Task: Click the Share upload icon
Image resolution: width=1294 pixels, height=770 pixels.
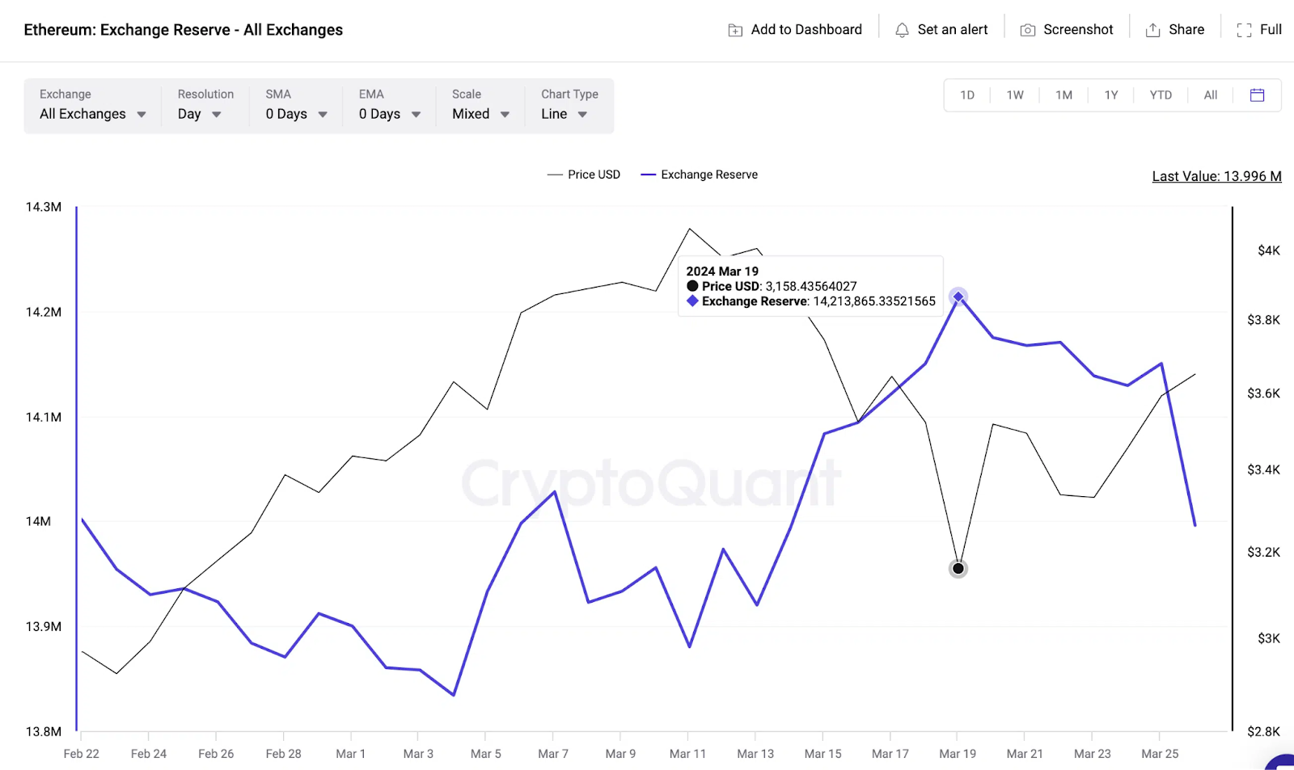Action: tap(1153, 30)
